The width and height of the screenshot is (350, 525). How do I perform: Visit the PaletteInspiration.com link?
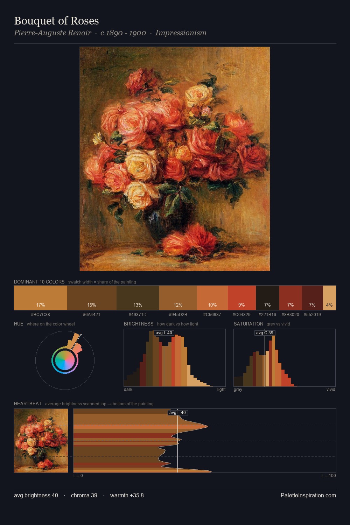pyautogui.click(x=308, y=495)
